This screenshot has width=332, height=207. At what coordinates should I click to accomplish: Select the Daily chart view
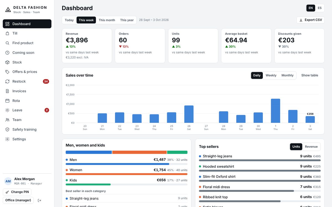tap(257, 75)
